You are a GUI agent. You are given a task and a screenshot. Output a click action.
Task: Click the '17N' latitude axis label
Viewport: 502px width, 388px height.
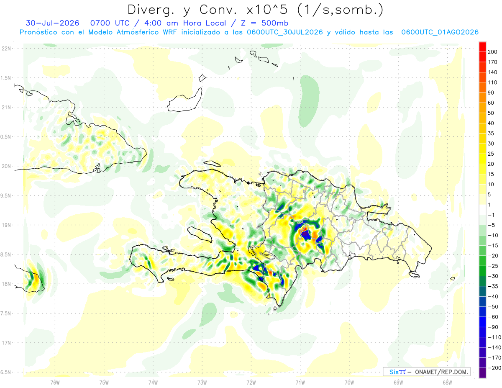[6, 343]
